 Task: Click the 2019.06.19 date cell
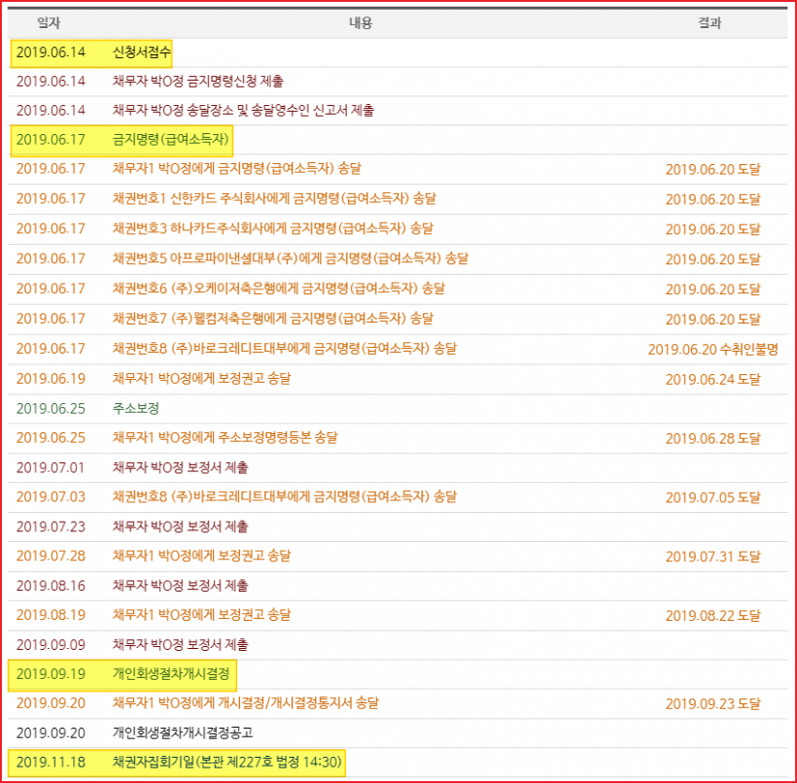[51, 379]
